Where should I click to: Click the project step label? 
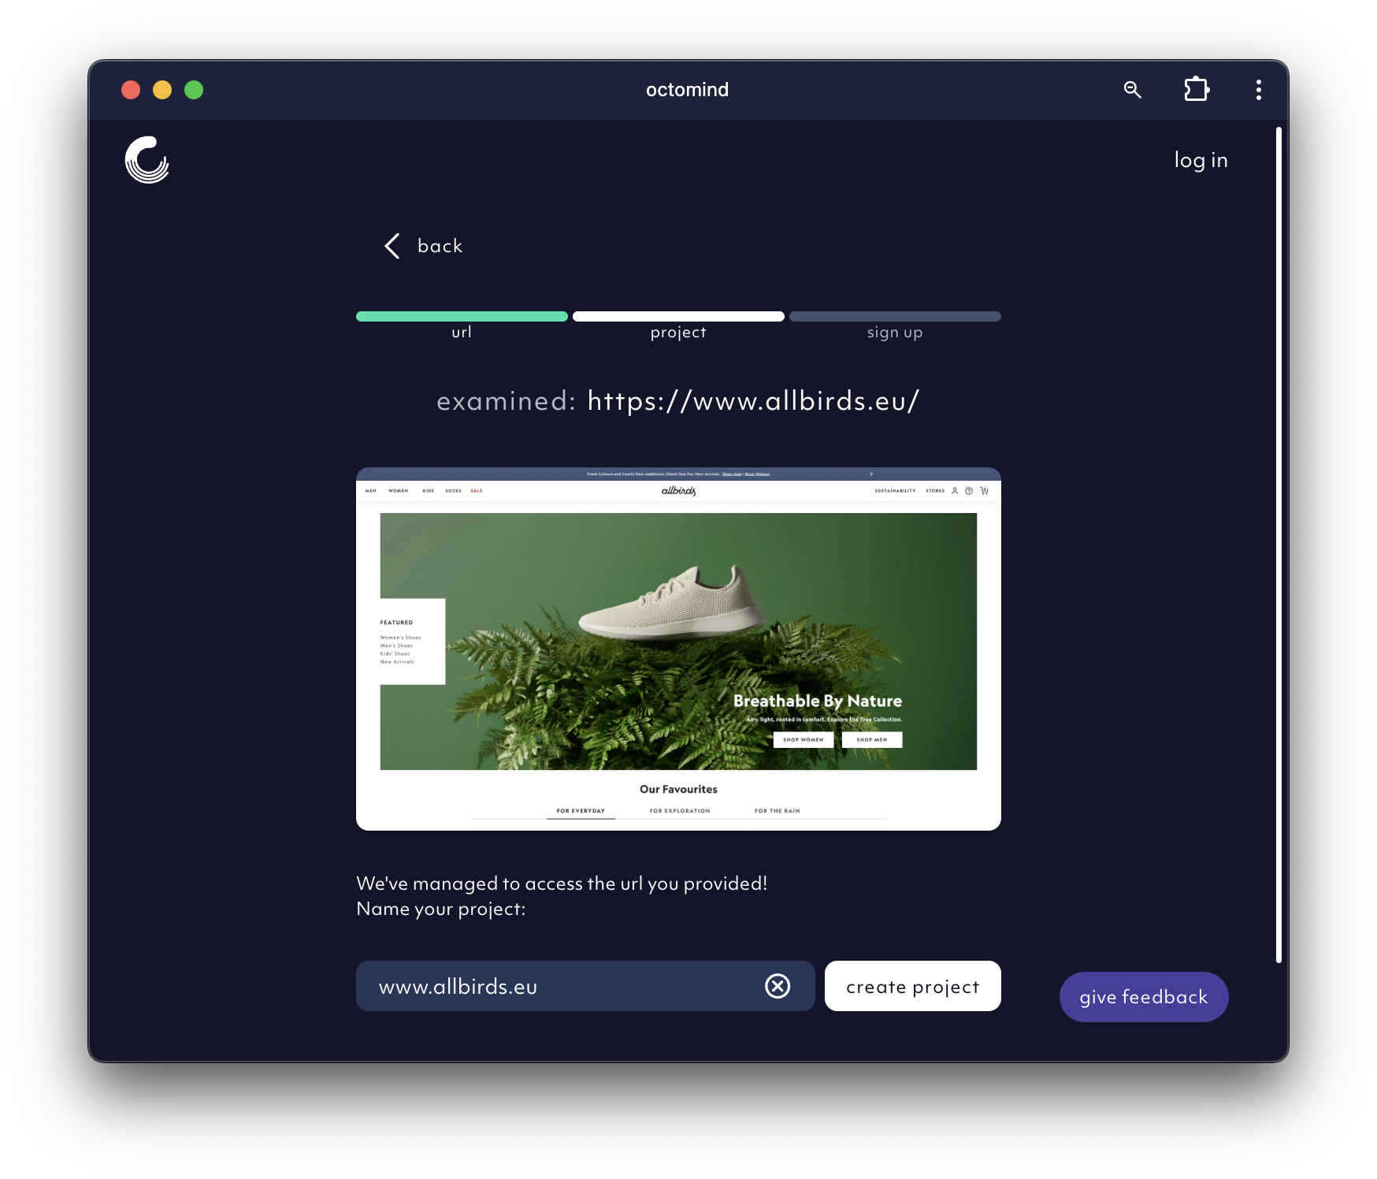(678, 333)
